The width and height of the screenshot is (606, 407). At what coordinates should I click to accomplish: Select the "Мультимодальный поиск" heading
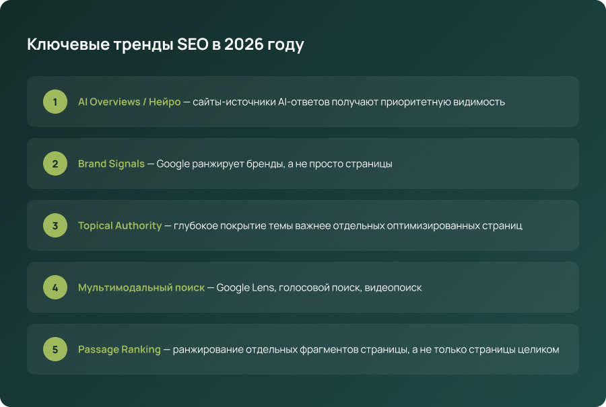pos(141,288)
